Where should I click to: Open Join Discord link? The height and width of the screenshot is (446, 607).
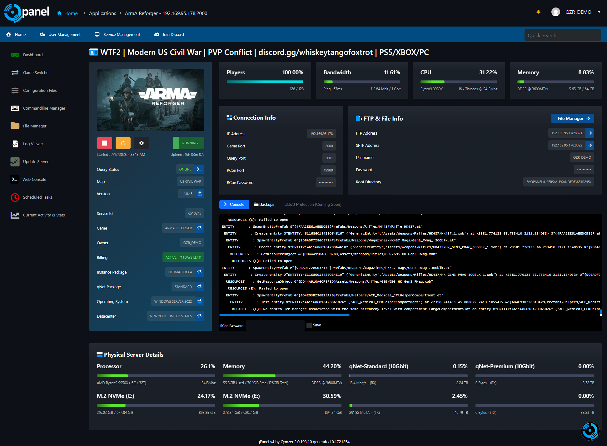coord(169,34)
